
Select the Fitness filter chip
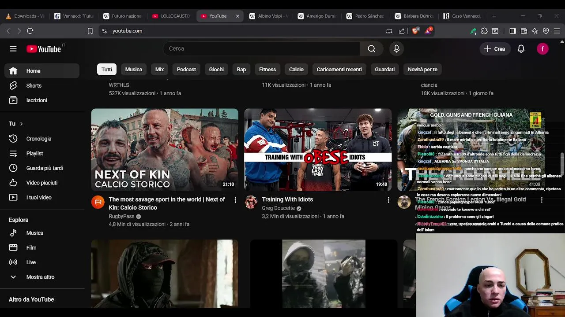pyautogui.click(x=267, y=70)
